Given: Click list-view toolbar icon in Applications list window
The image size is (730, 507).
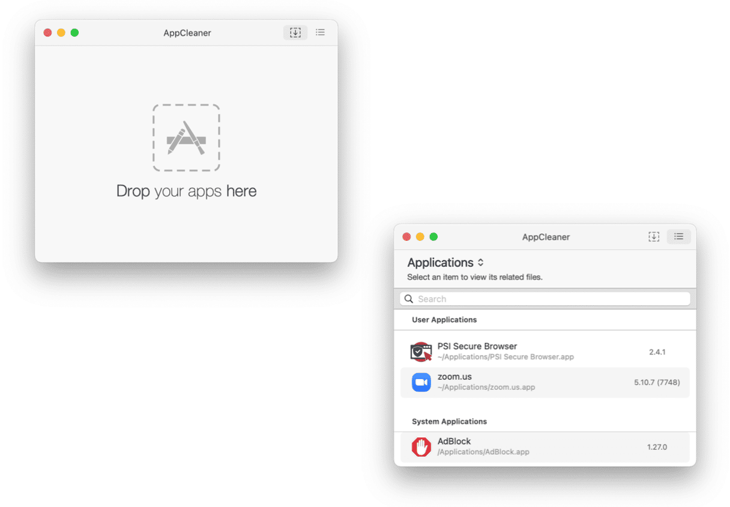Looking at the screenshot, I should coord(678,237).
